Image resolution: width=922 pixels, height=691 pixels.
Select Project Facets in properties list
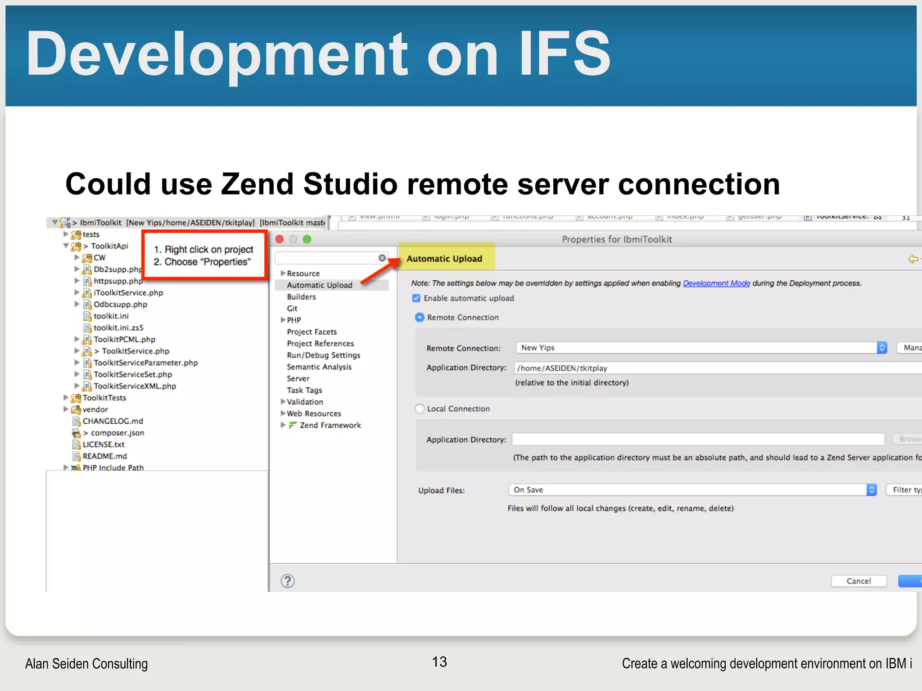point(312,332)
